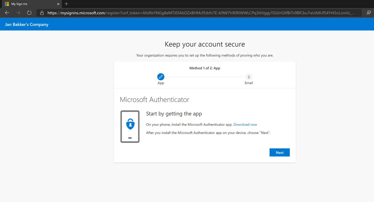Click the Method 1 of 2: App text
Image resolution: width=374 pixels, height=202 pixels.
coord(205,68)
